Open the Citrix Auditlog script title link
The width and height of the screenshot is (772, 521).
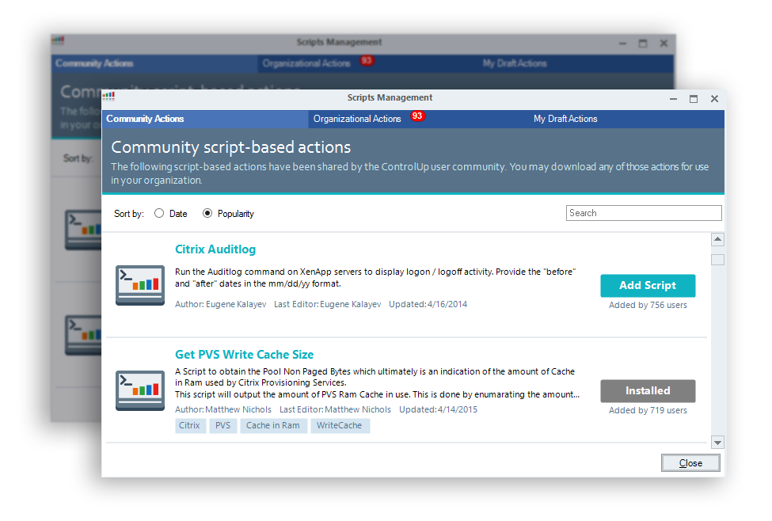[x=215, y=249]
